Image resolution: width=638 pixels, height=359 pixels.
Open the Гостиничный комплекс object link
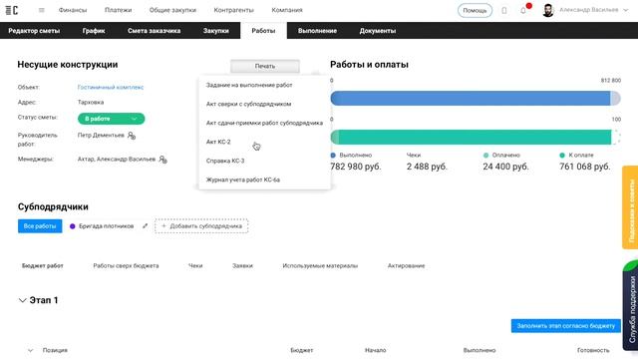pyautogui.click(x=111, y=87)
